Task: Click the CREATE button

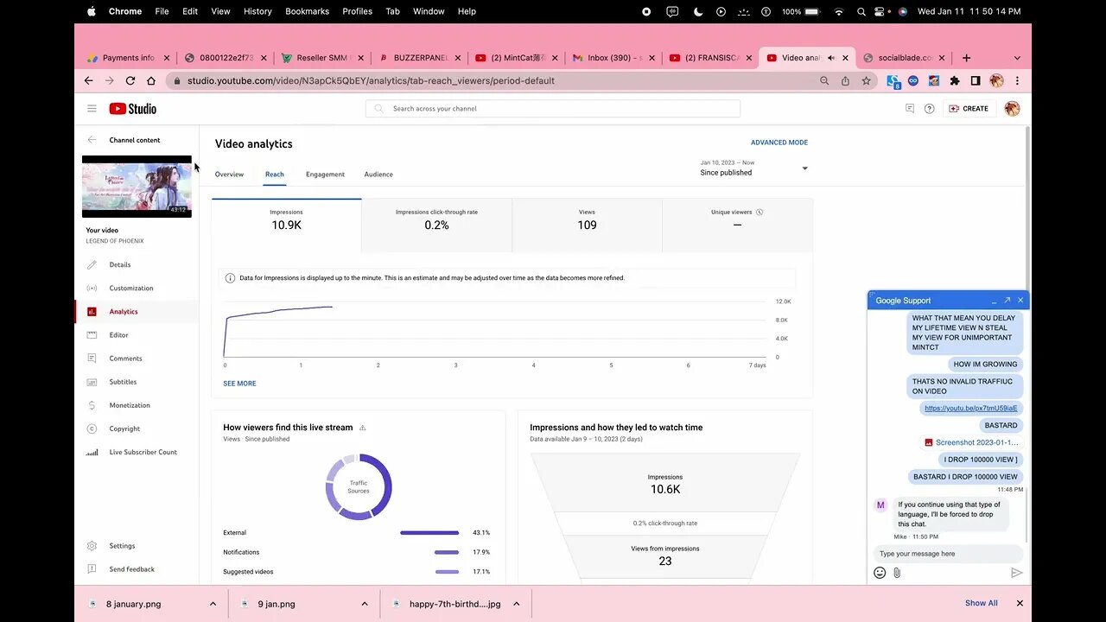Action: point(969,109)
